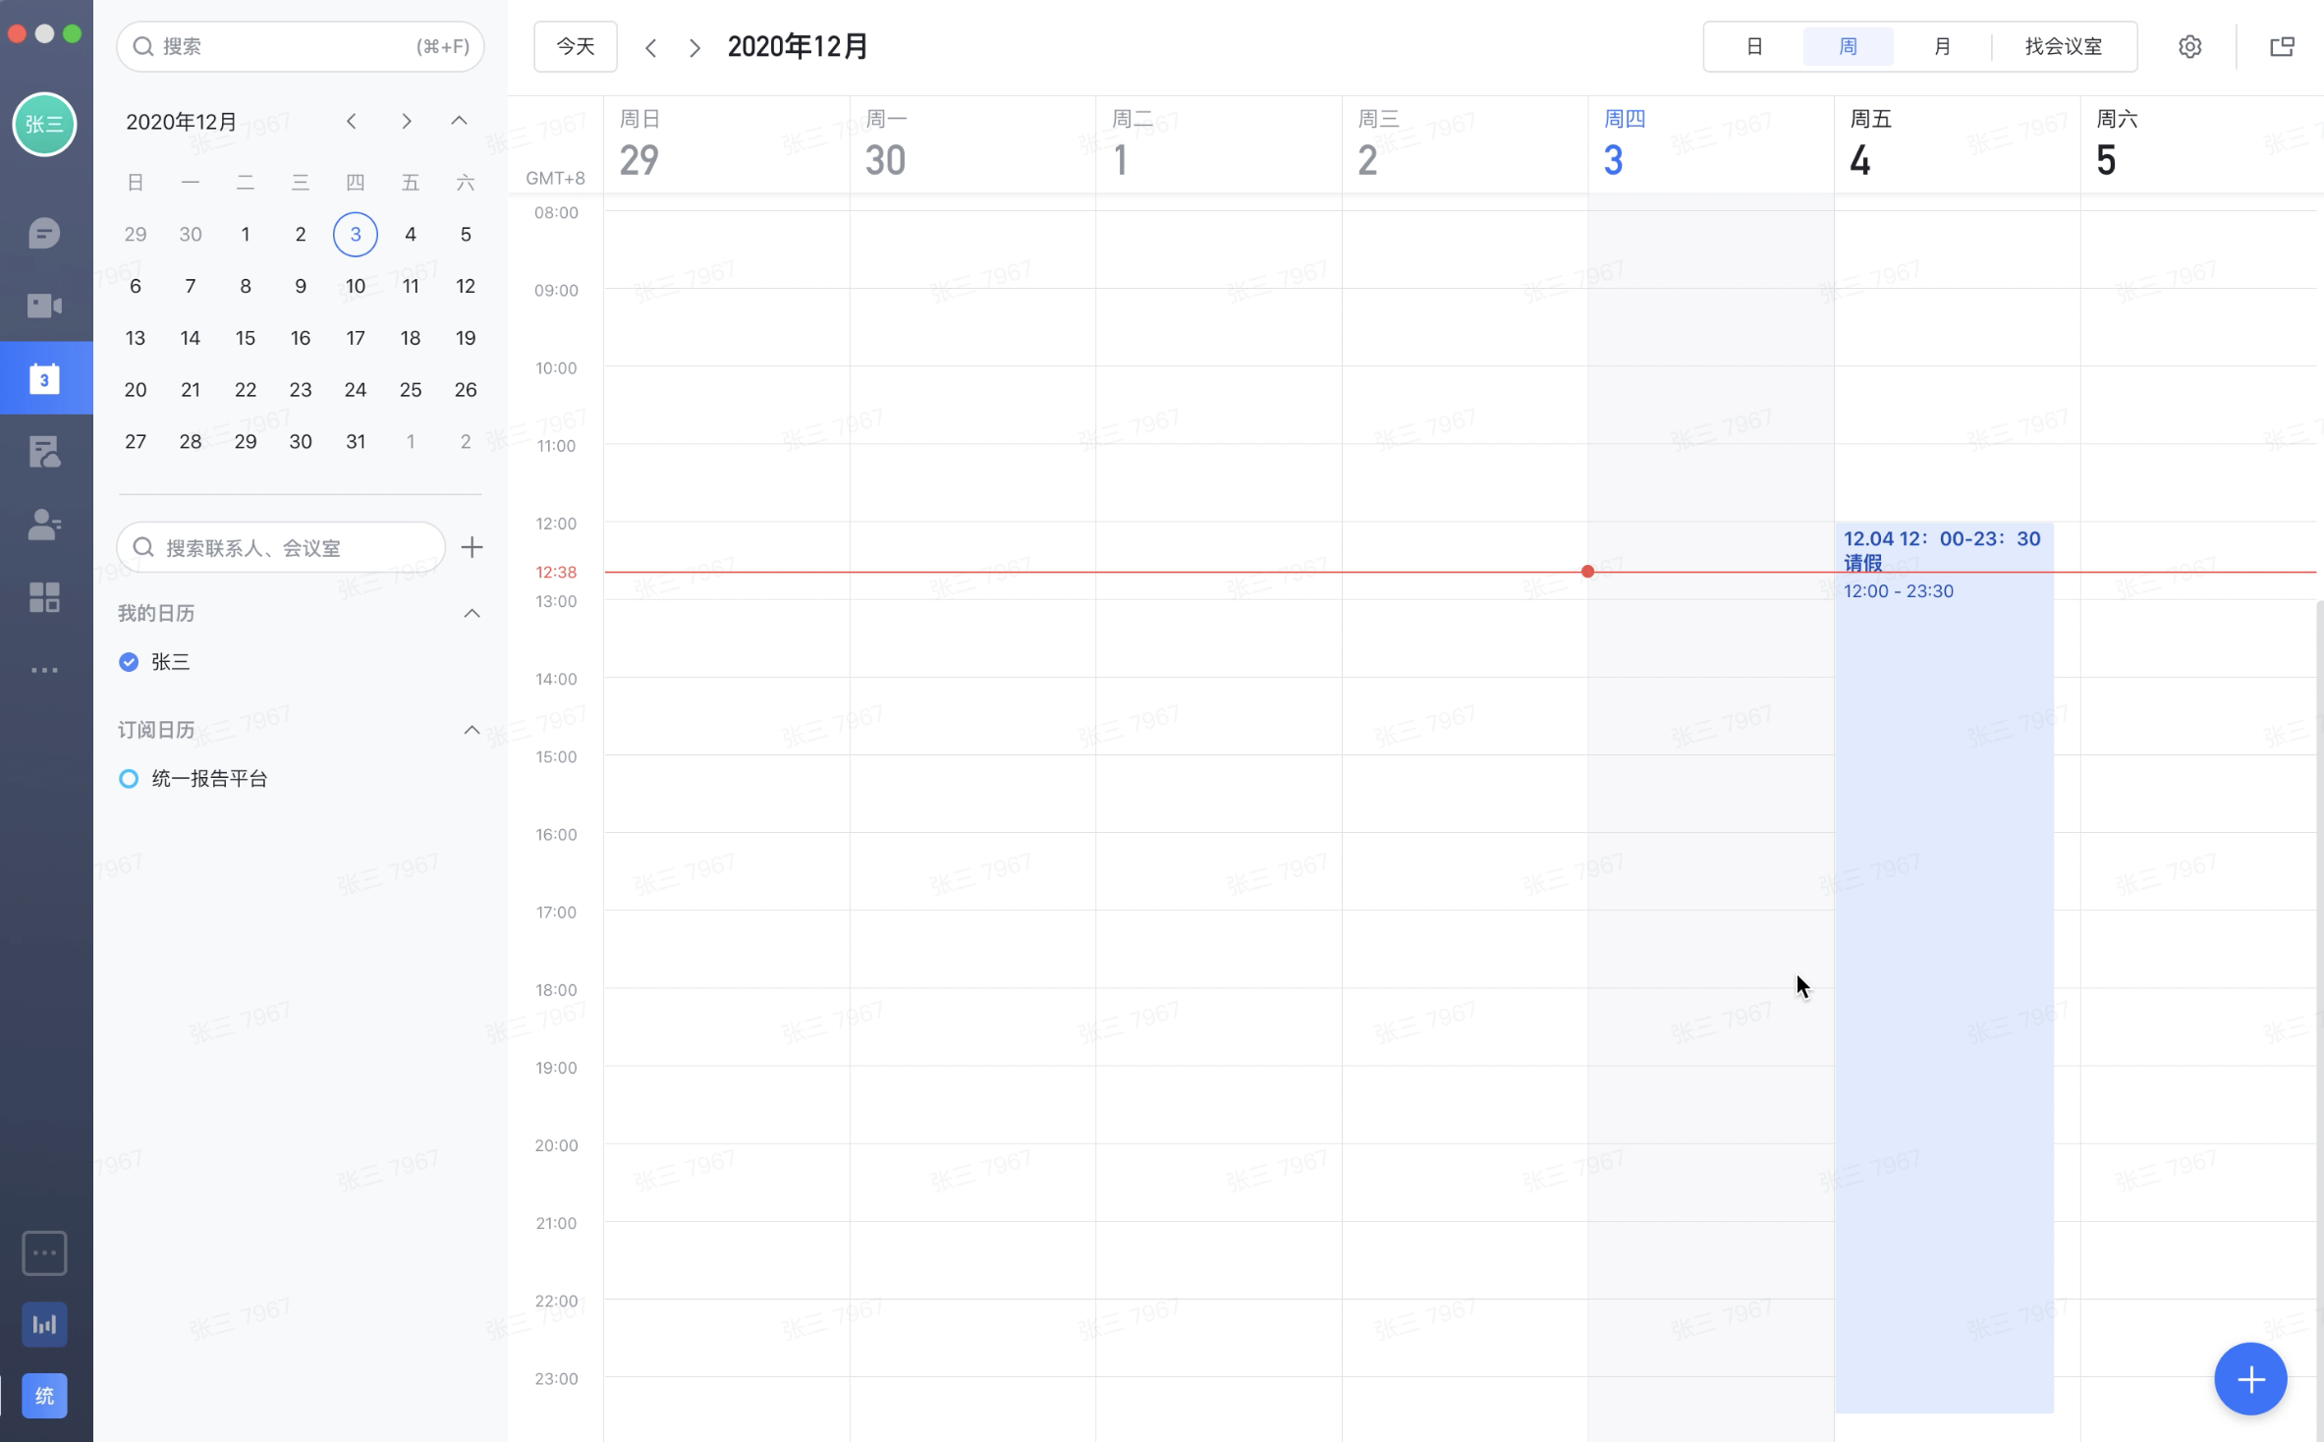Click the blue plus create-event button
The width and height of the screenshot is (2324, 1442).
(2249, 1378)
